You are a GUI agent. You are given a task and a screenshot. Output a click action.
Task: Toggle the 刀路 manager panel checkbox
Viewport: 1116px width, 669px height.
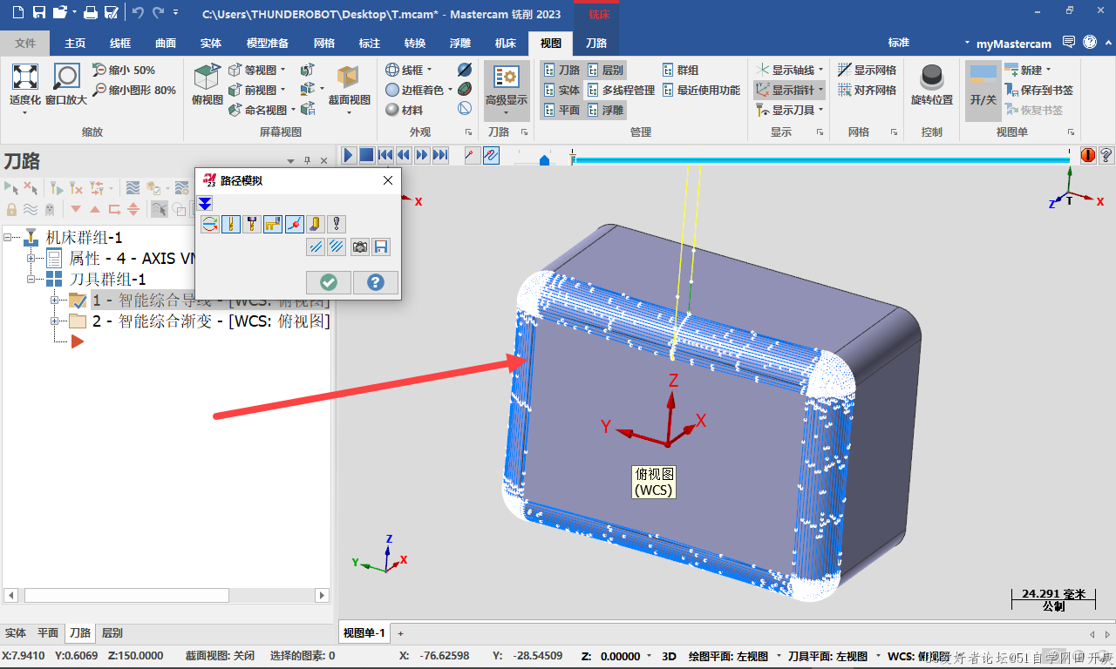click(561, 70)
